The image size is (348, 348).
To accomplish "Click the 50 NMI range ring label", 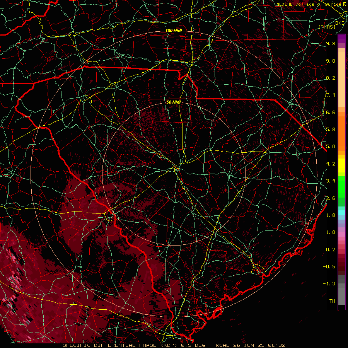I will click(x=174, y=102).
